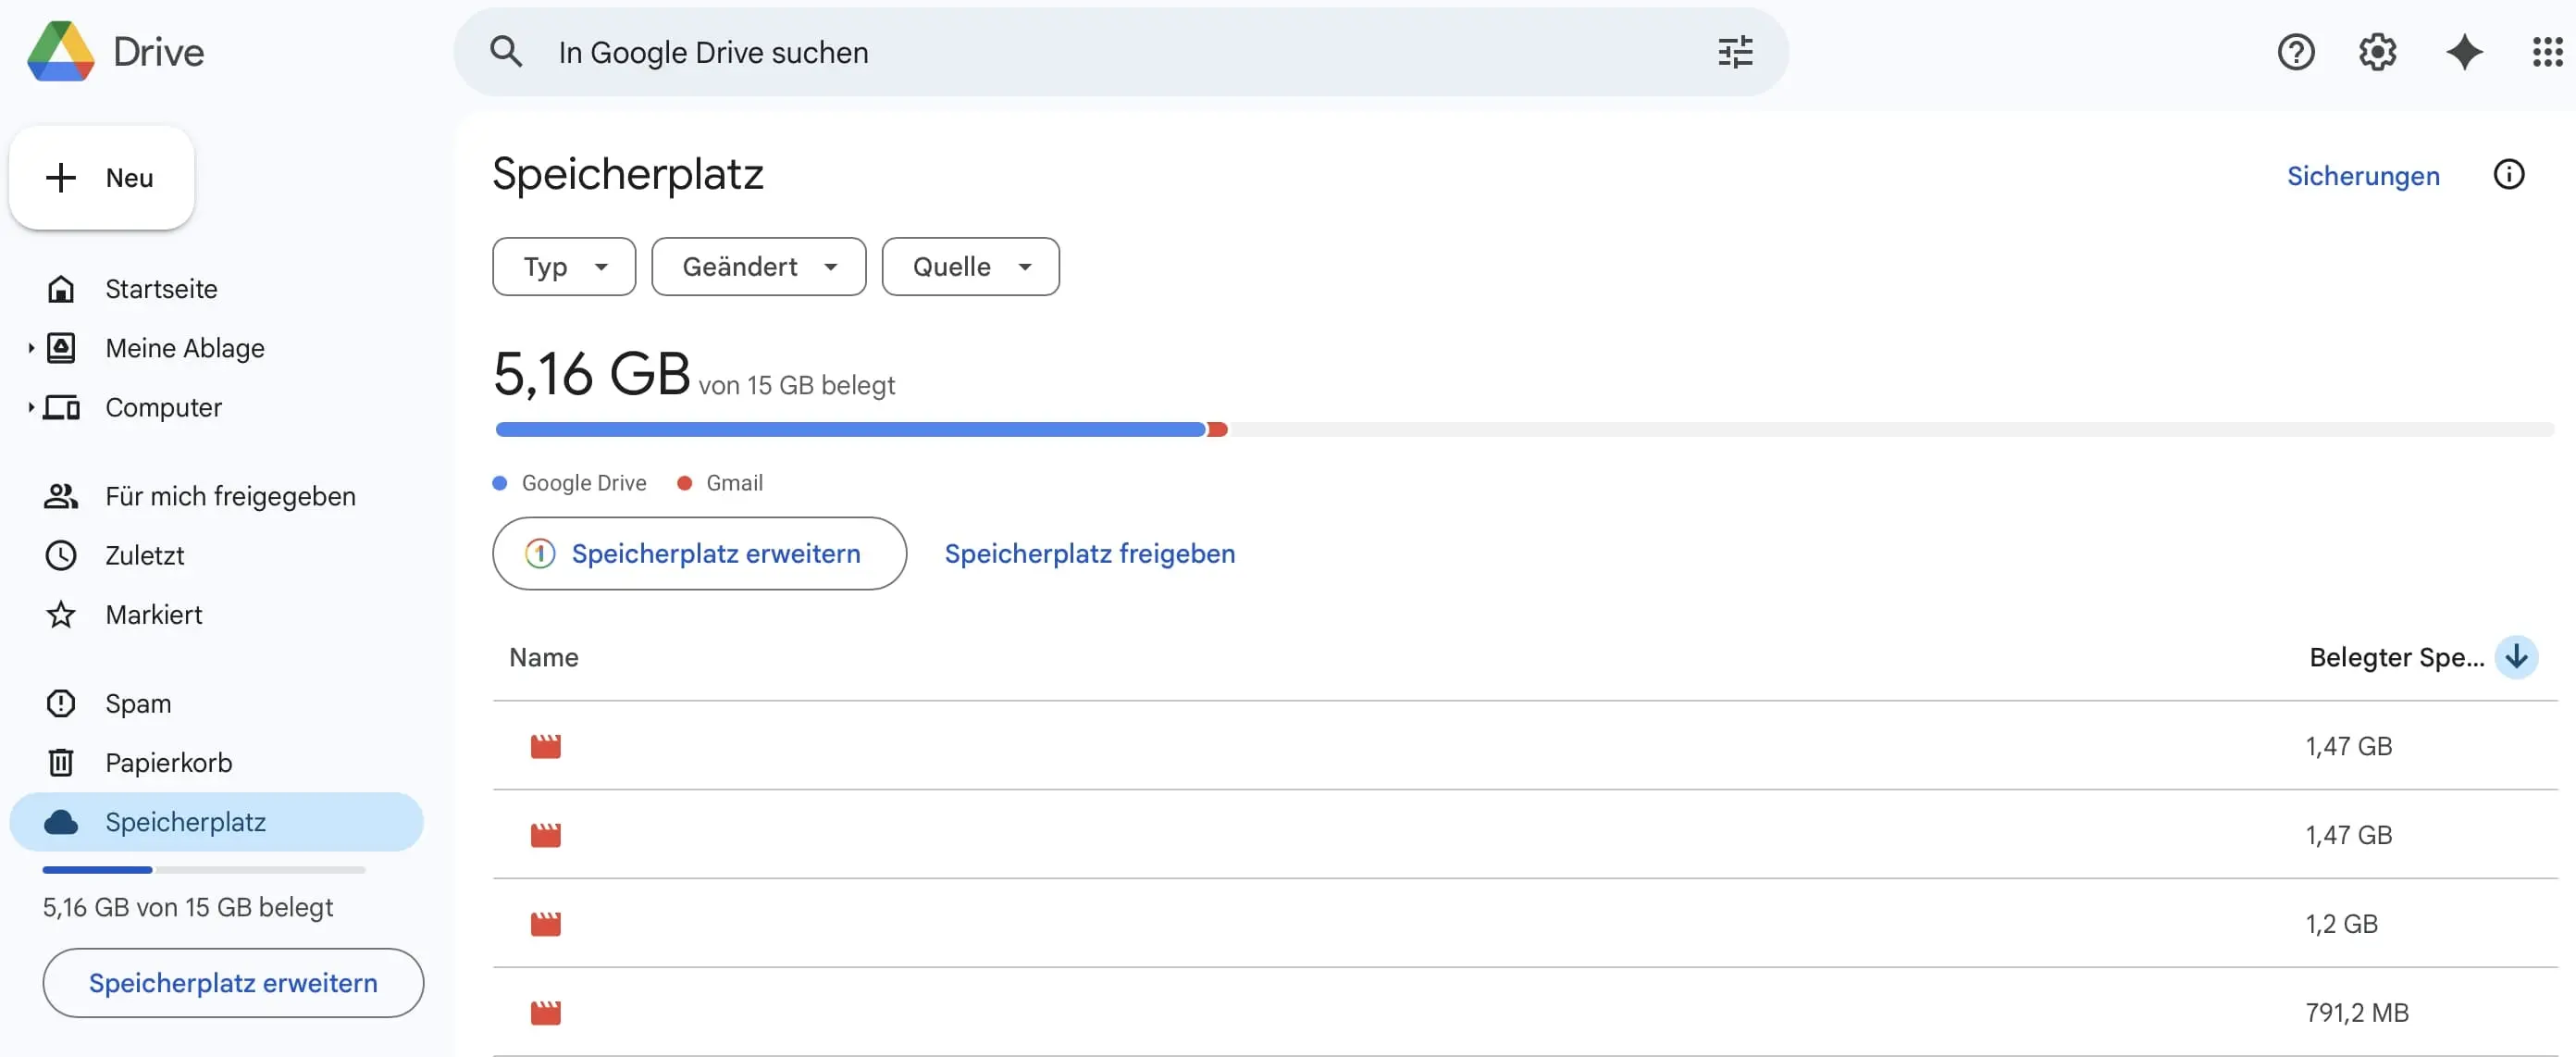2576x1057 pixels.
Task: Open the Spam view
Action: point(138,703)
